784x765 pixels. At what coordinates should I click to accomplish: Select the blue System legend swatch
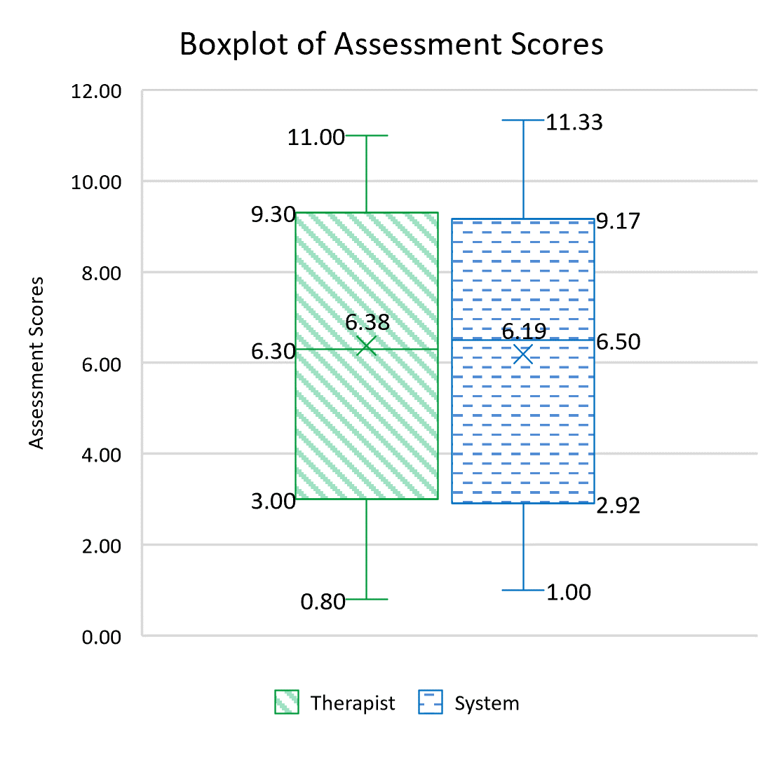[x=431, y=703]
